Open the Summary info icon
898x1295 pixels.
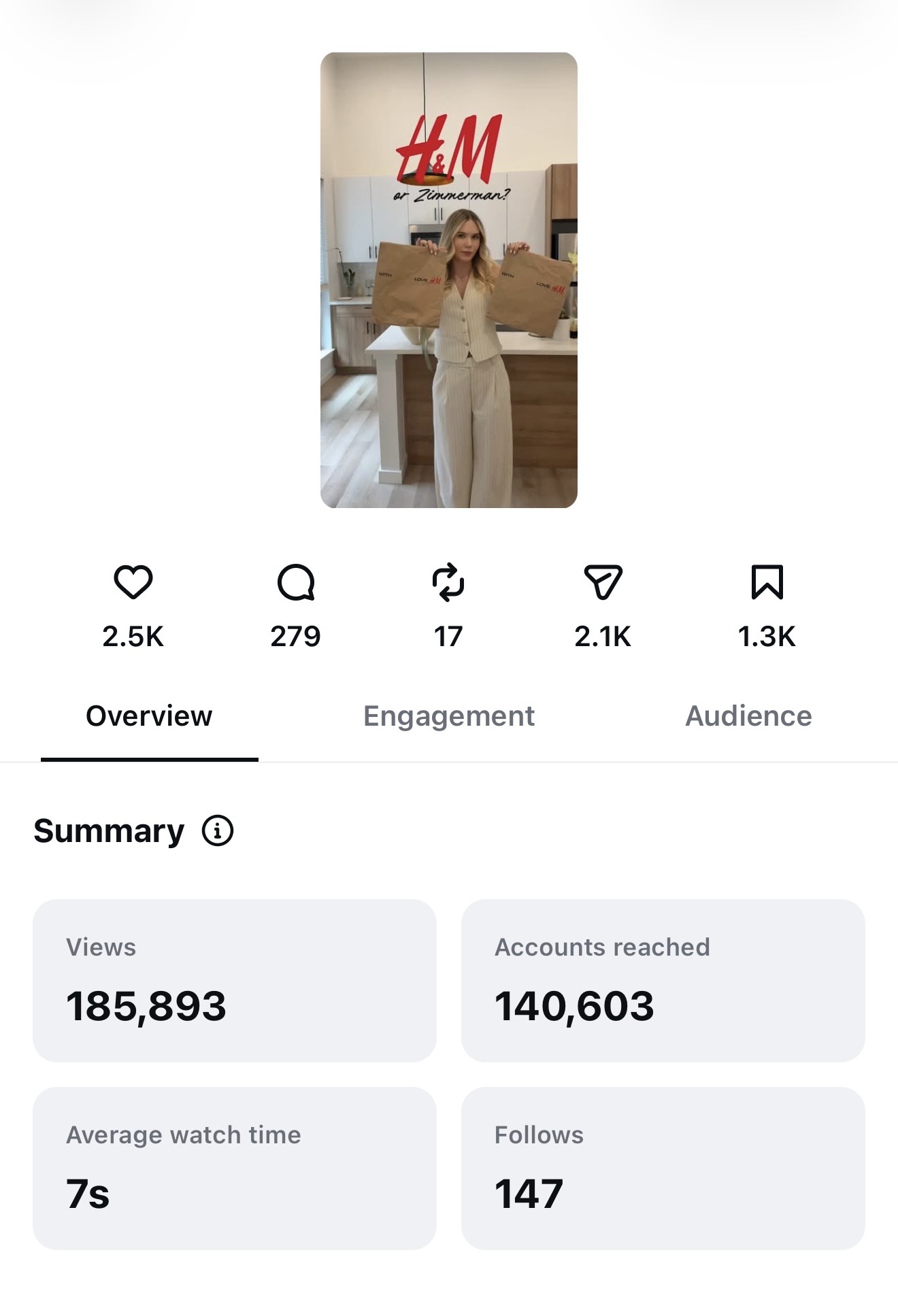point(218,830)
